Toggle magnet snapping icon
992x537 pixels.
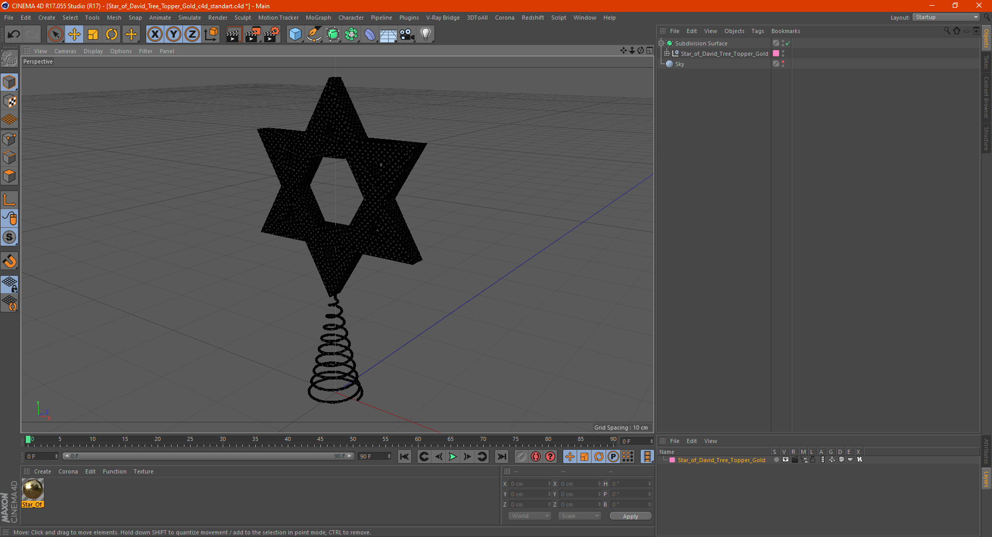(9, 261)
